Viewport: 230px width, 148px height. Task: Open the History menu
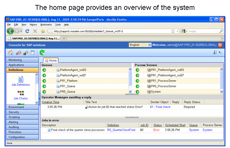(x=33, y=25)
